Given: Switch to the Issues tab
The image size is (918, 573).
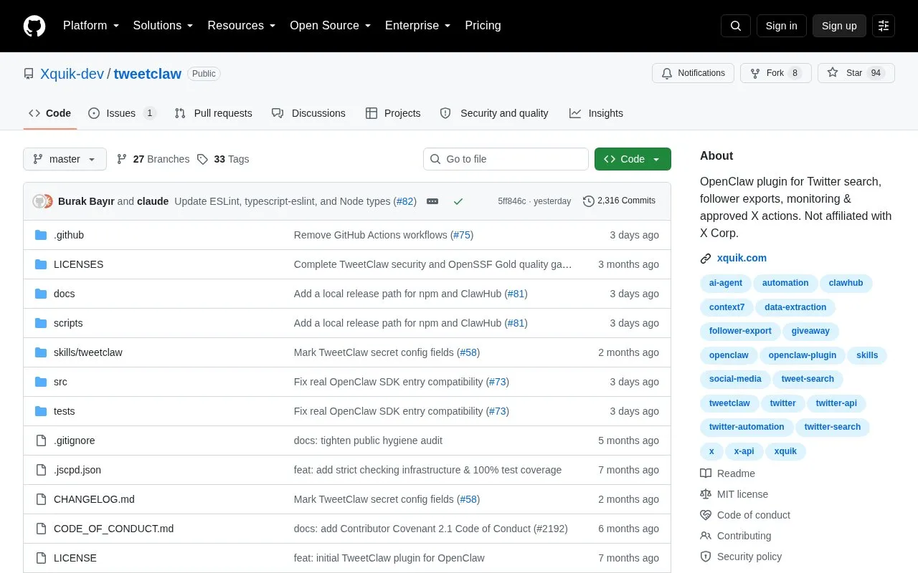Looking at the screenshot, I should (122, 113).
